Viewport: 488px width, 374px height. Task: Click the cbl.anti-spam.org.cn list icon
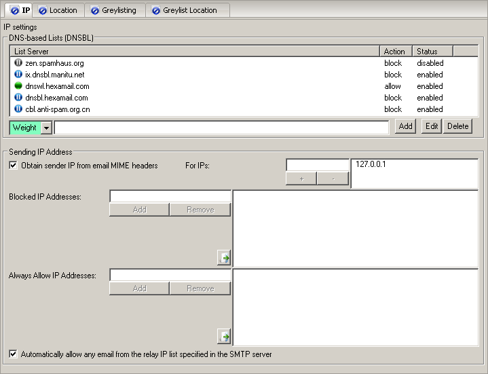pos(18,109)
